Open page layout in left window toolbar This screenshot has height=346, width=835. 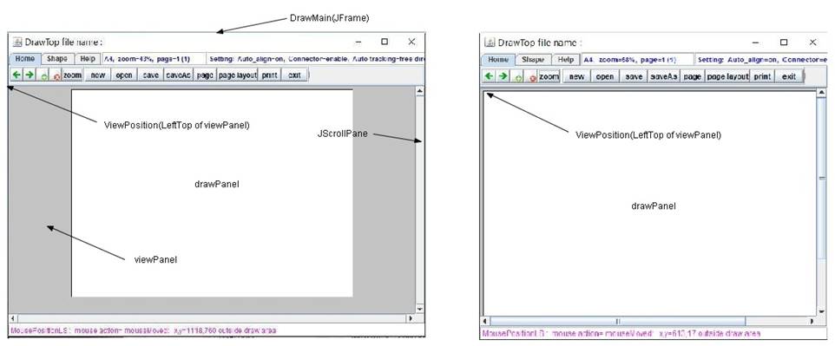pos(238,75)
